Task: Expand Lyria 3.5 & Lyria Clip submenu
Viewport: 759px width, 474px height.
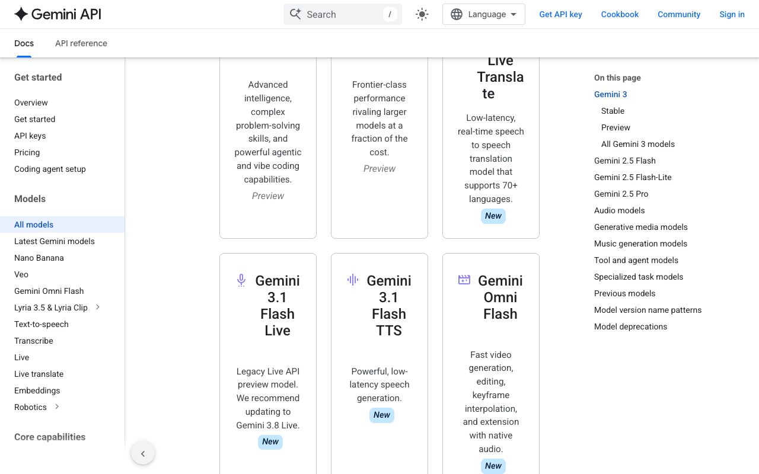Action: click(98, 307)
